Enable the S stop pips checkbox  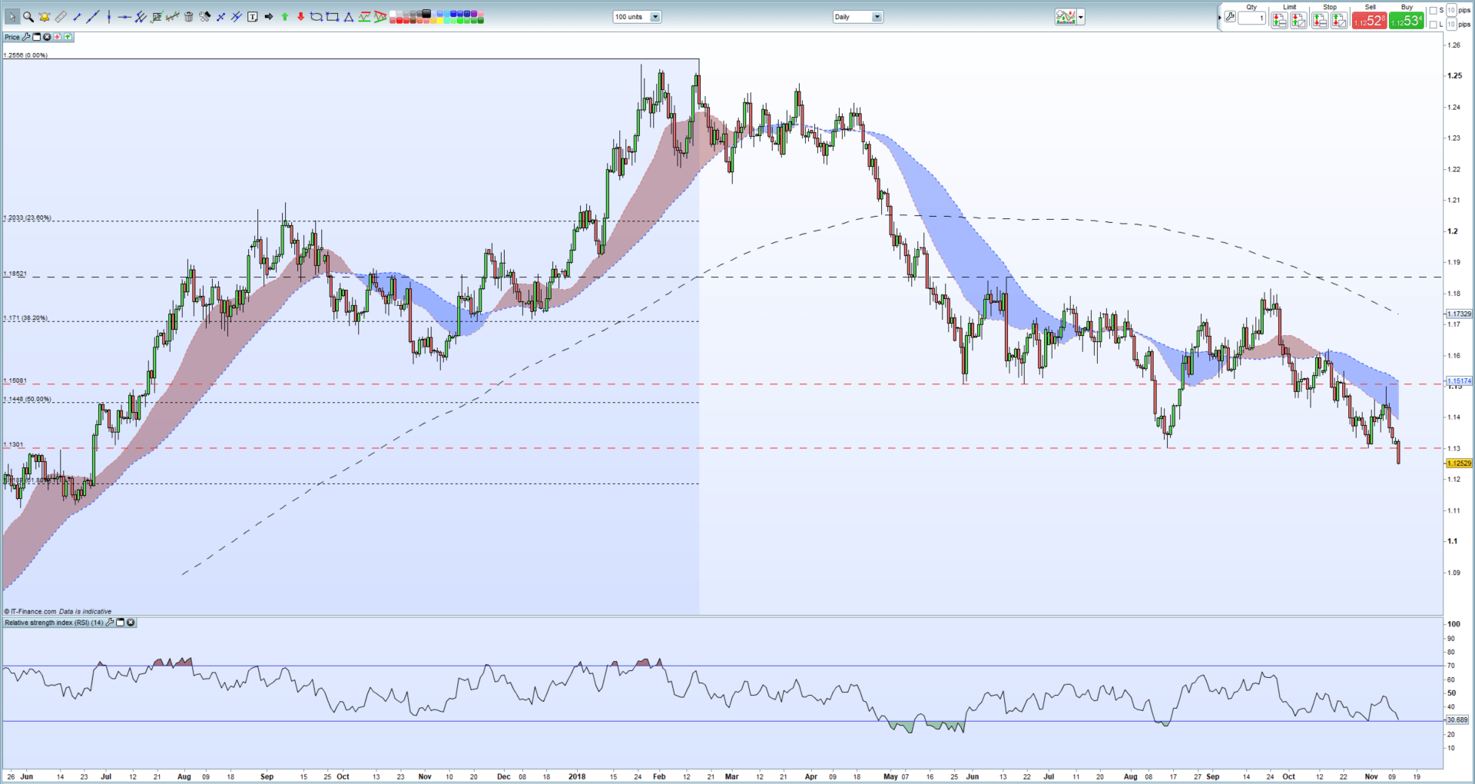coord(1433,10)
